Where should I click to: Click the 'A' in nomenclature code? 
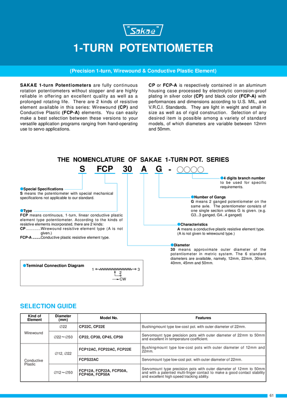(144, 169)
